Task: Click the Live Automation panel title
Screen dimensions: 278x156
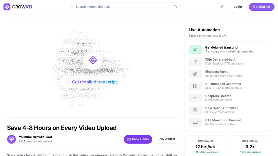Action: tap(204, 30)
